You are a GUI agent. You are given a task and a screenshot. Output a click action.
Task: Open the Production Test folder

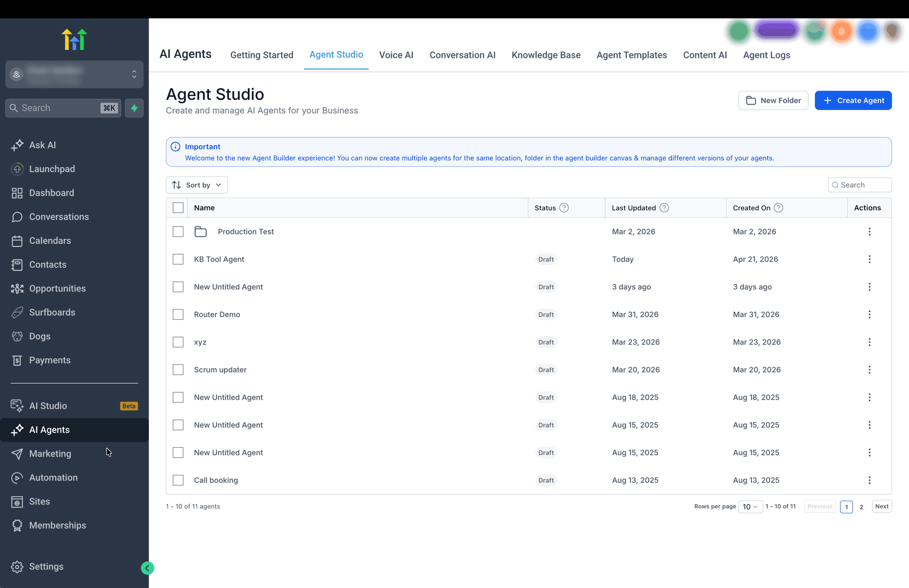tap(246, 232)
